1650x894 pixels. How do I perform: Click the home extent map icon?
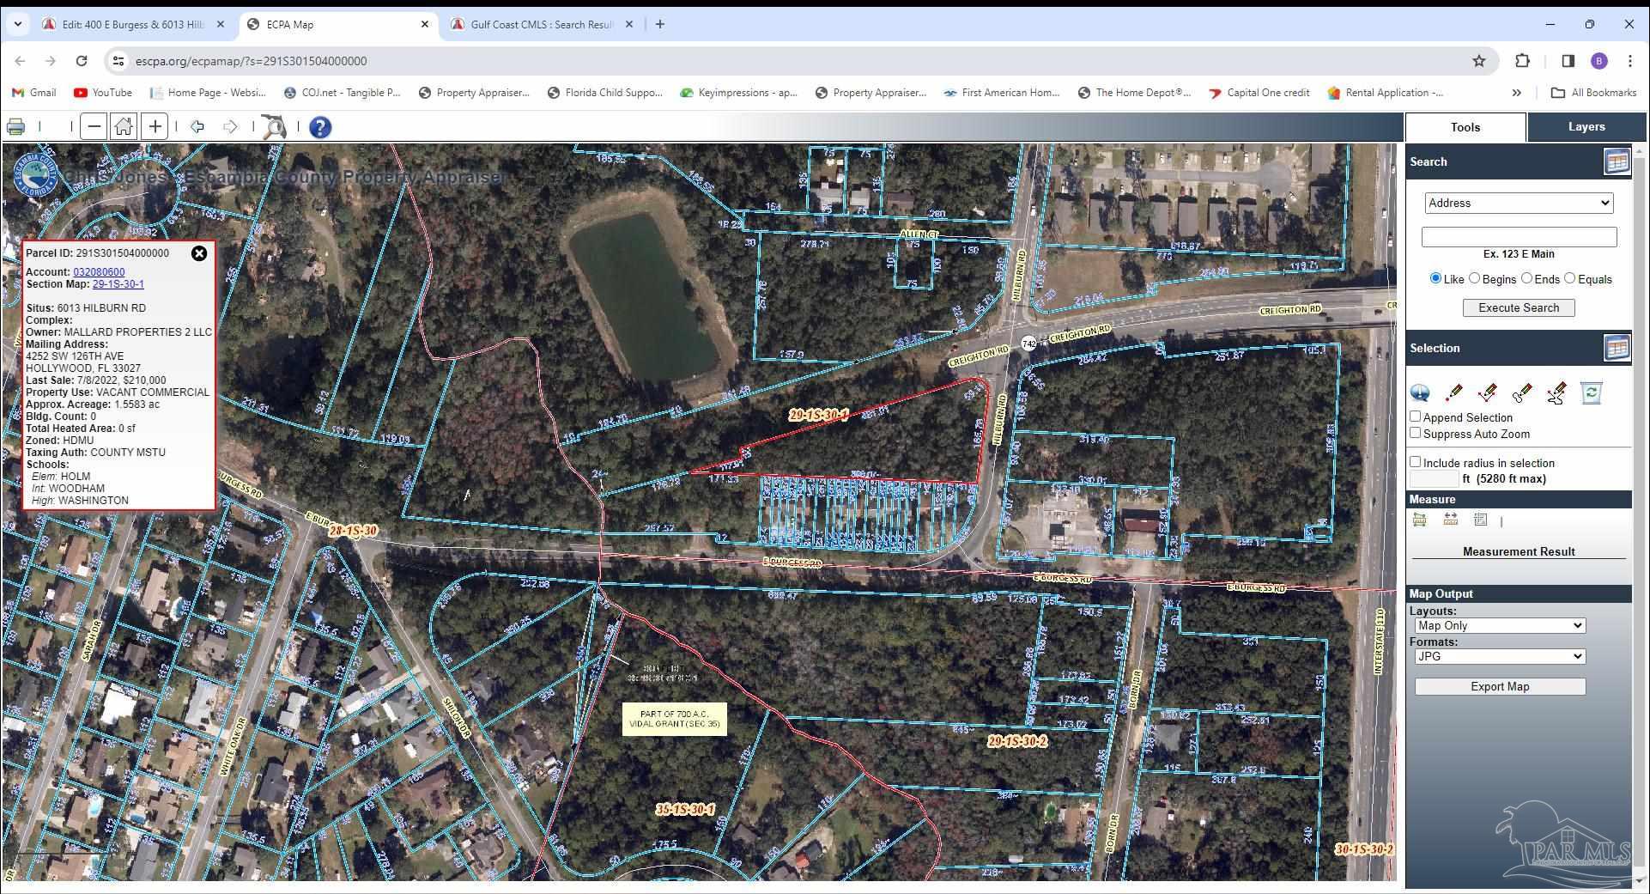[x=124, y=126]
